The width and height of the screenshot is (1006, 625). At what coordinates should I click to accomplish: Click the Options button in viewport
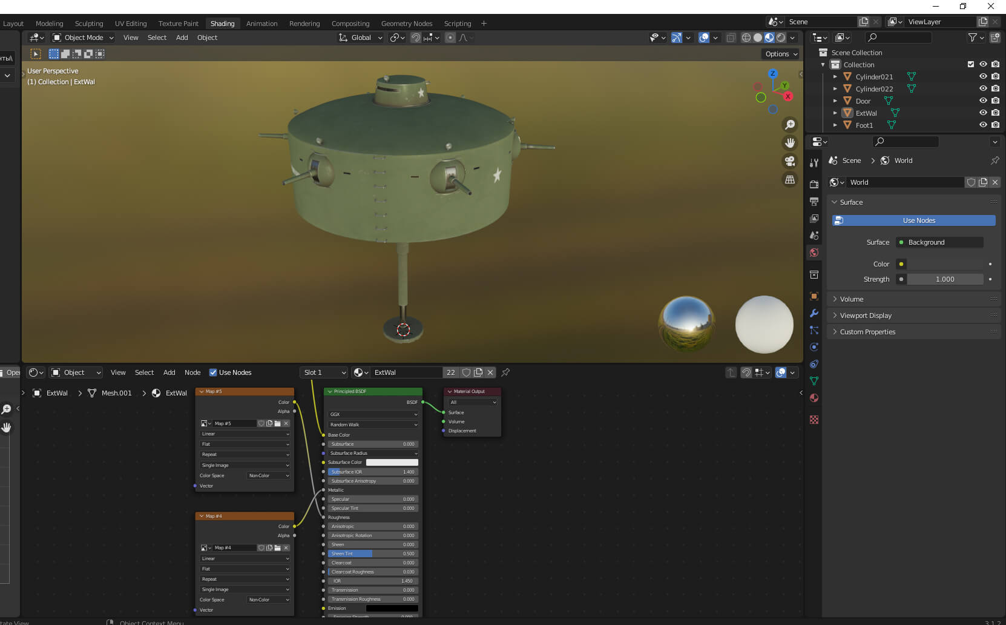click(x=781, y=54)
